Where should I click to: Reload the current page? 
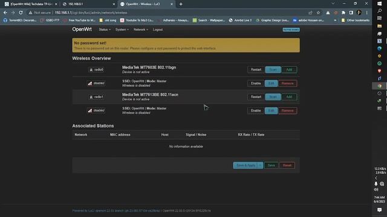click(21, 13)
